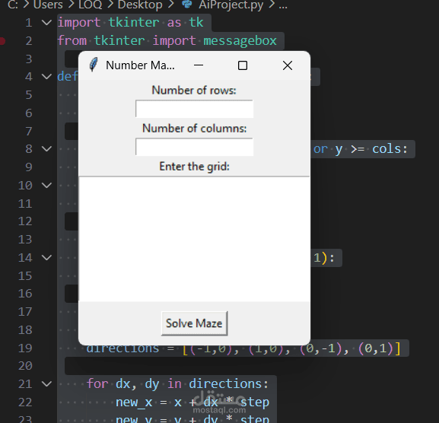The image size is (439, 423).
Task: Collapse the fold arrow at line 10
Action: [x=46, y=185]
